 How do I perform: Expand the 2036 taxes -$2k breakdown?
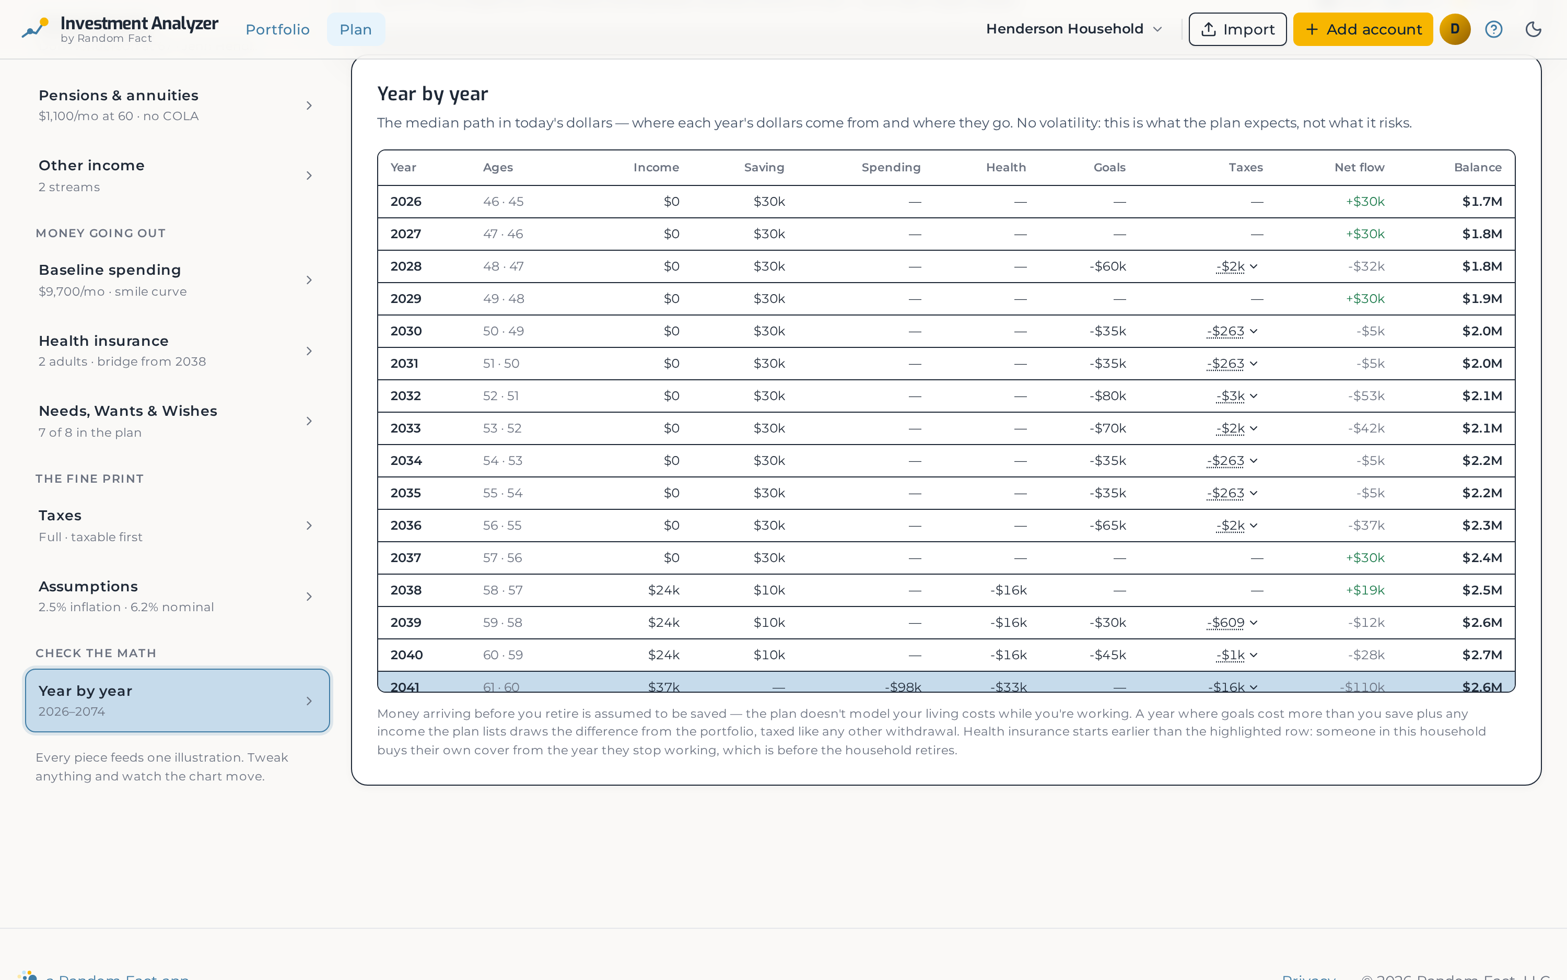pyautogui.click(x=1237, y=526)
